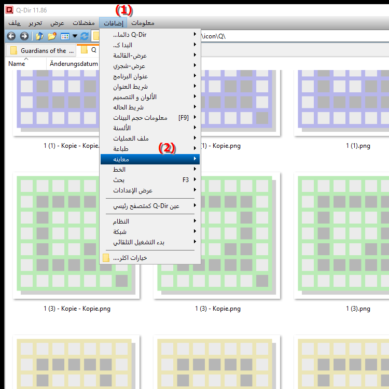Click the folder icon in address bar

point(96,36)
